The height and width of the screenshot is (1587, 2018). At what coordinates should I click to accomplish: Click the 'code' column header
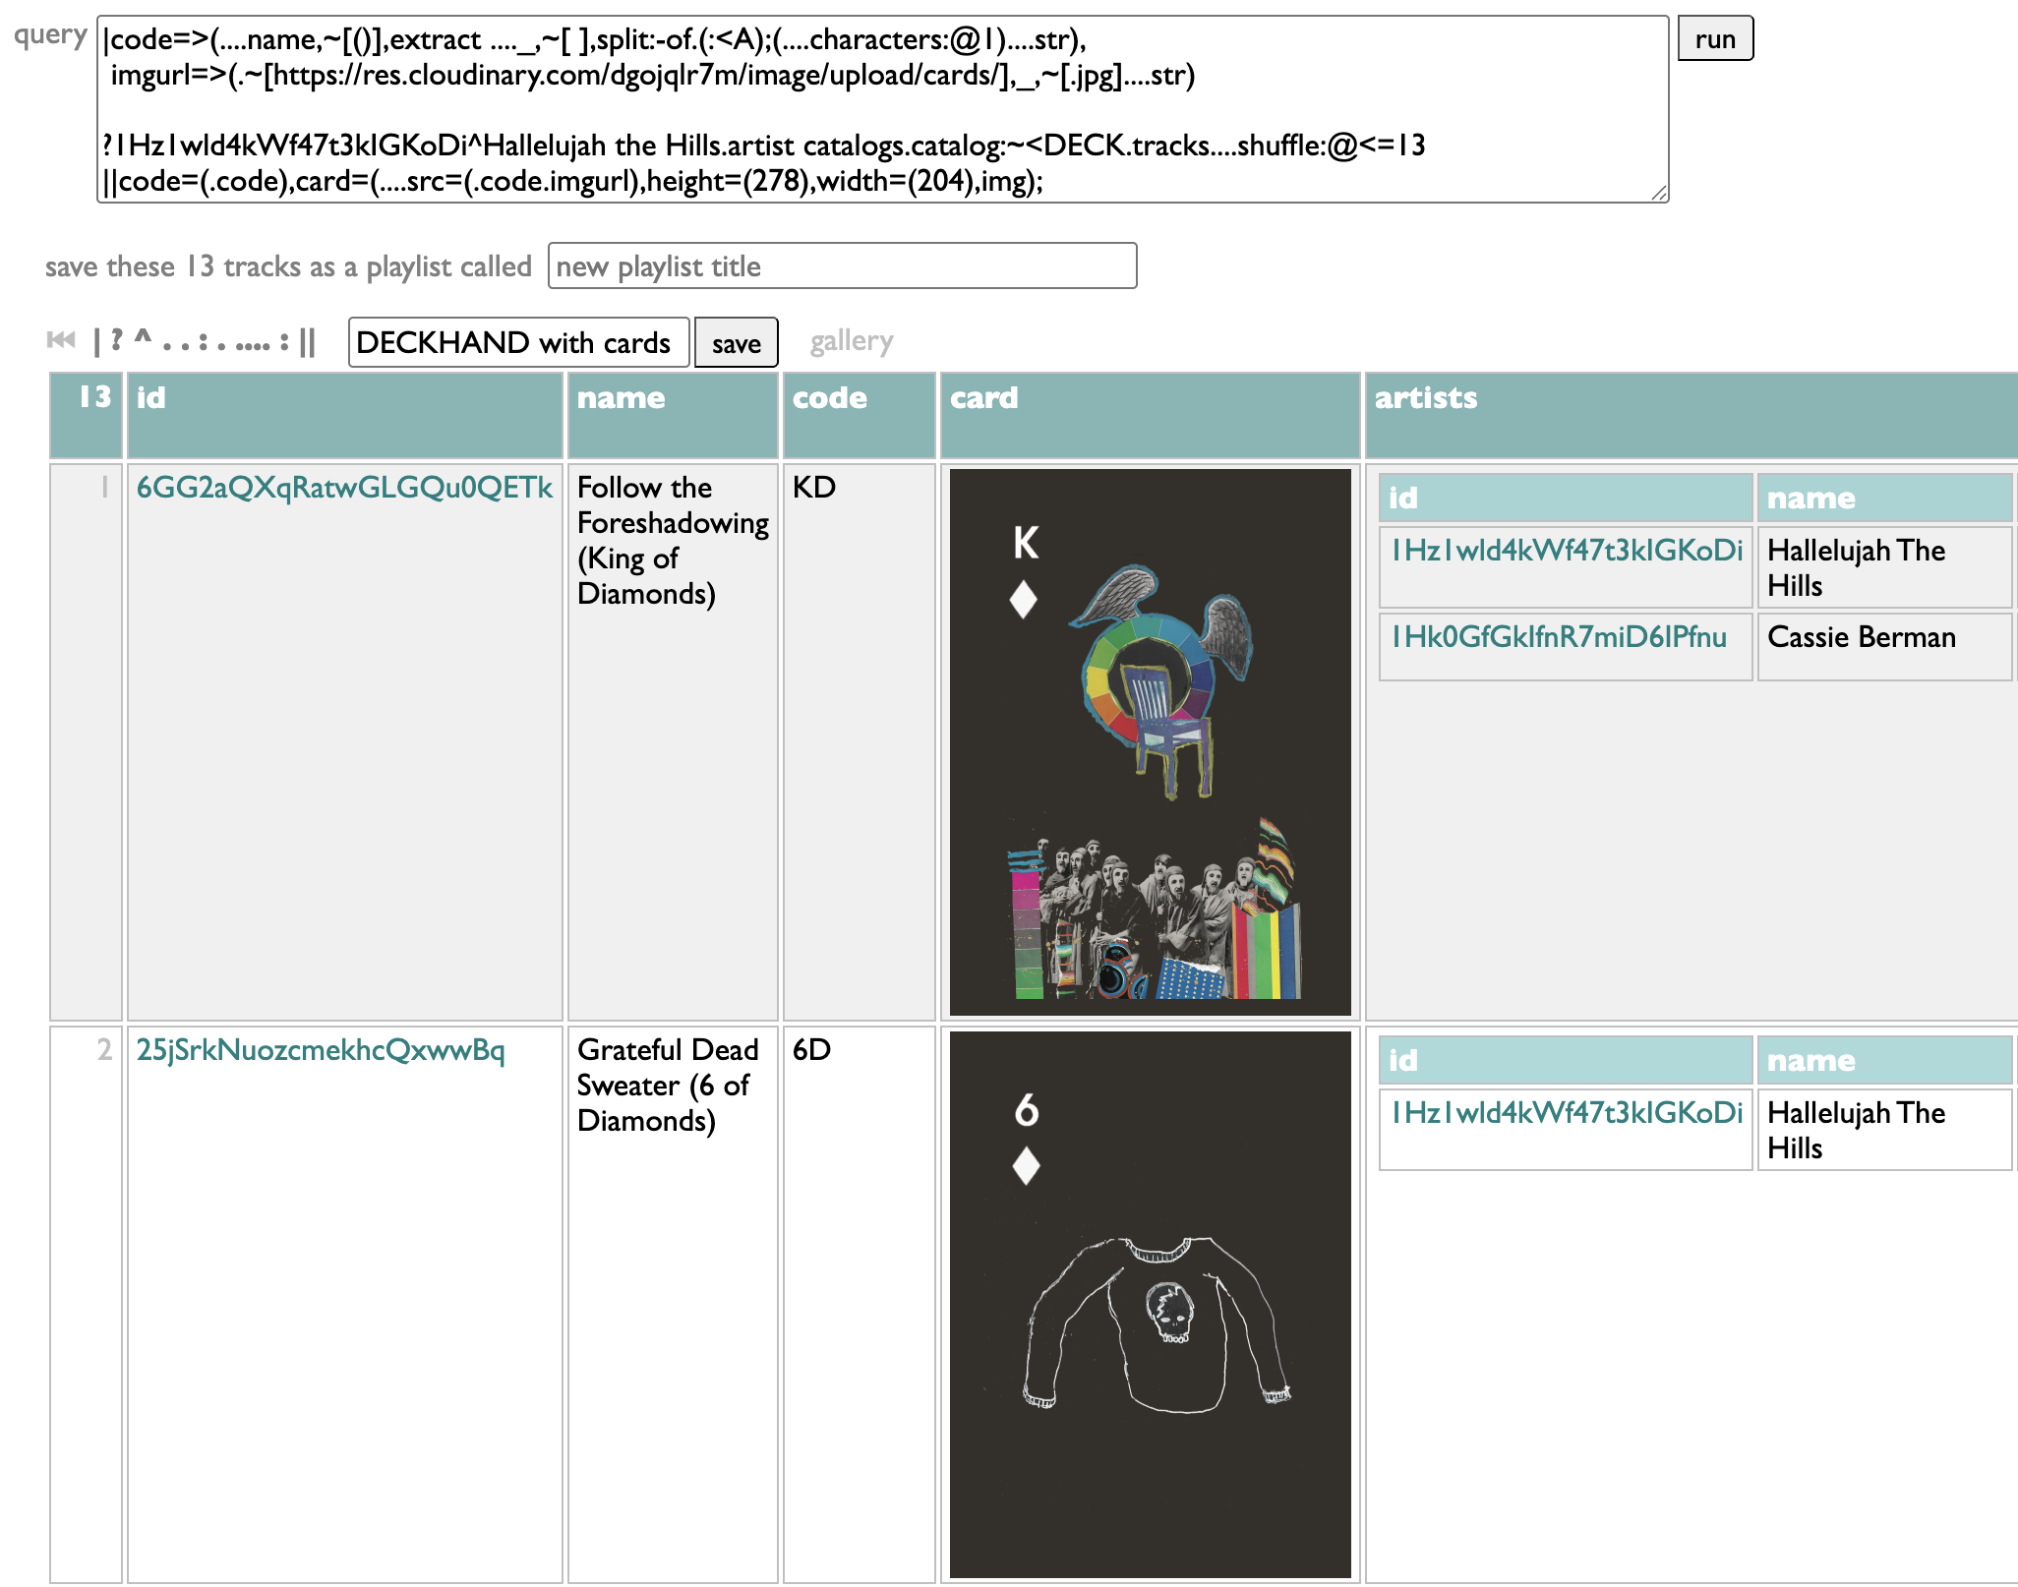coord(859,415)
